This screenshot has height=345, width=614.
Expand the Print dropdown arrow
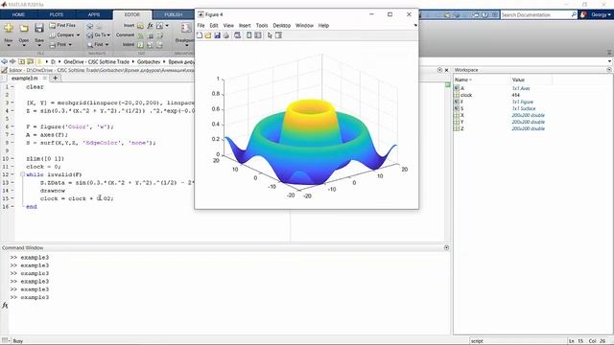[70, 45]
